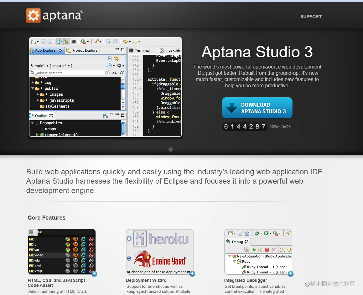Click the block selection mode icon

109,42
